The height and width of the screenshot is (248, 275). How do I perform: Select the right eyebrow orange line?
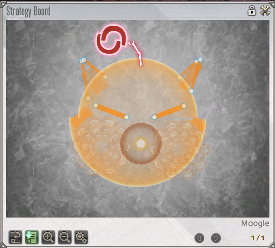169,112
